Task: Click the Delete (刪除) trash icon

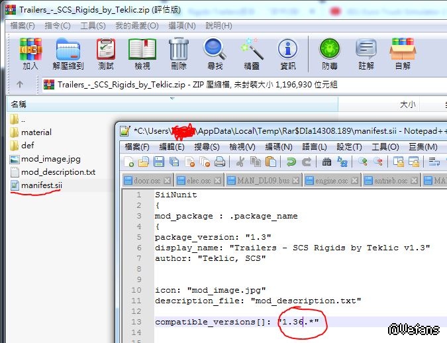Action: pos(179,54)
